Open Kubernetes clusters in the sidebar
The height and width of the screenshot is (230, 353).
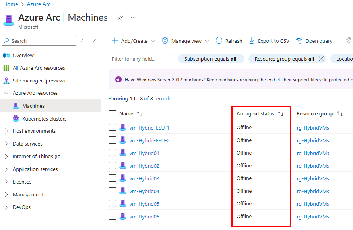[x=45, y=119]
